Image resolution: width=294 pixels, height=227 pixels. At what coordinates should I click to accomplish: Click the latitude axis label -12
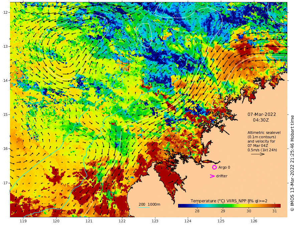(5, 12)
